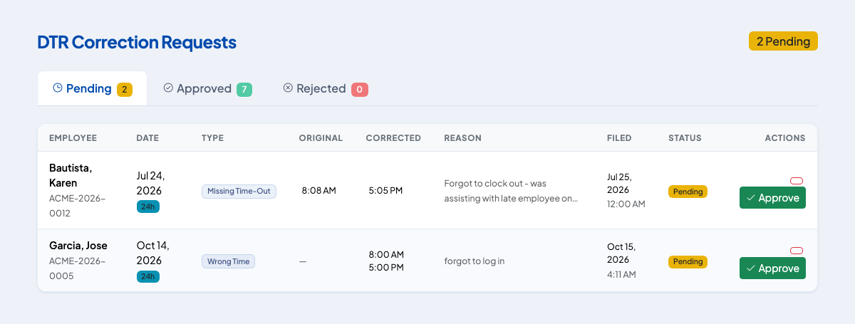Image resolution: width=855 pixels, height=324 pixels.
Task: Click the 24h badge under Jul 24
Action: click(x=148, y=207)
